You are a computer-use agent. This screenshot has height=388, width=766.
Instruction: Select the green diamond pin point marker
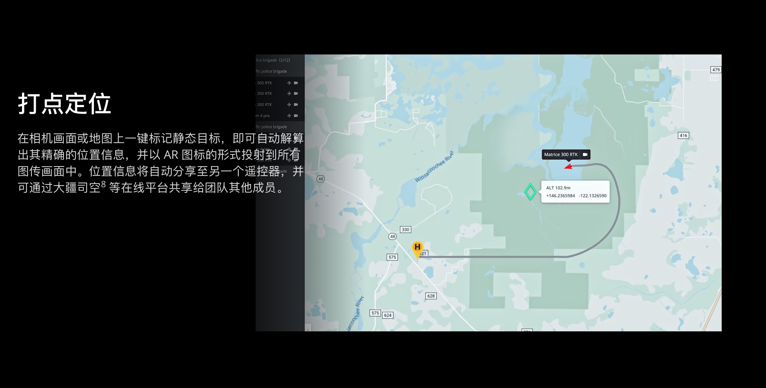530,192
